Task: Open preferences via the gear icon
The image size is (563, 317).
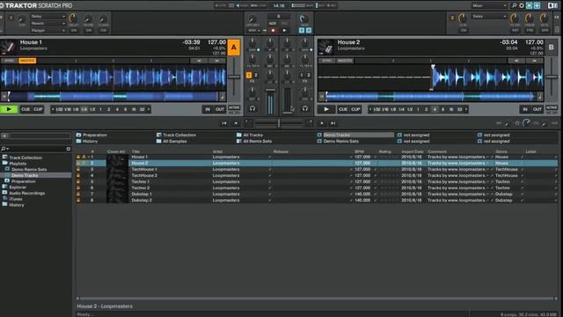Action: pyautogui.click(x=522, y=6)
